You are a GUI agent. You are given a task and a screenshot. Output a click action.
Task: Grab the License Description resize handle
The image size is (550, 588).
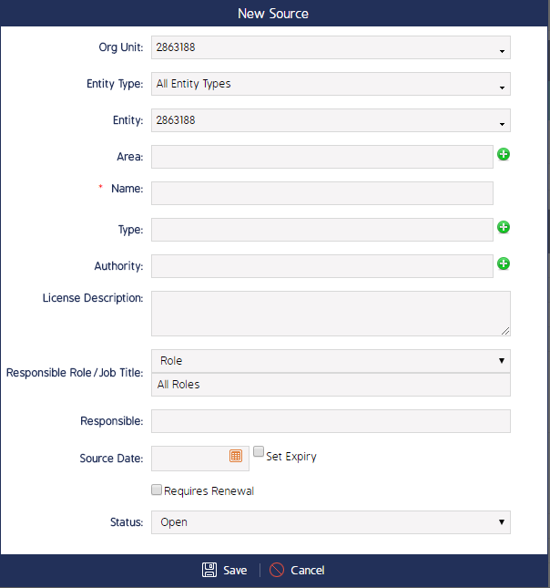tap(505, 331)
